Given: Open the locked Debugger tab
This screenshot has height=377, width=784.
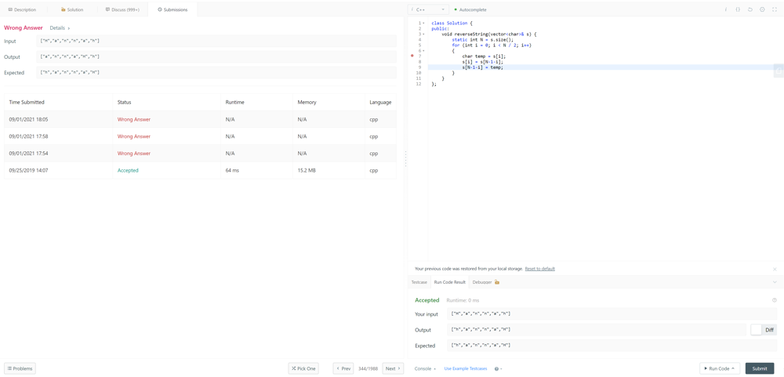Looking at the screenshot, I should [485, 282].
